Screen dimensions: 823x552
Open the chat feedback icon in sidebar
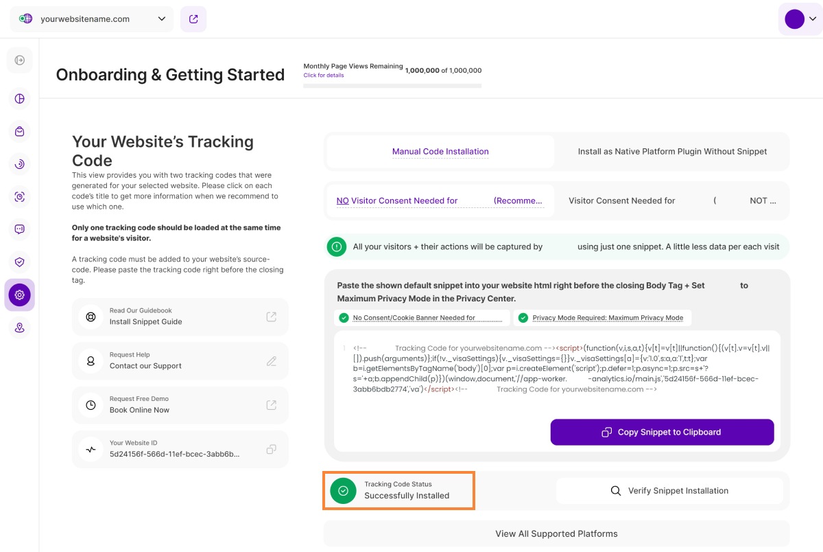pyautogui.click(x=19, y=229)
